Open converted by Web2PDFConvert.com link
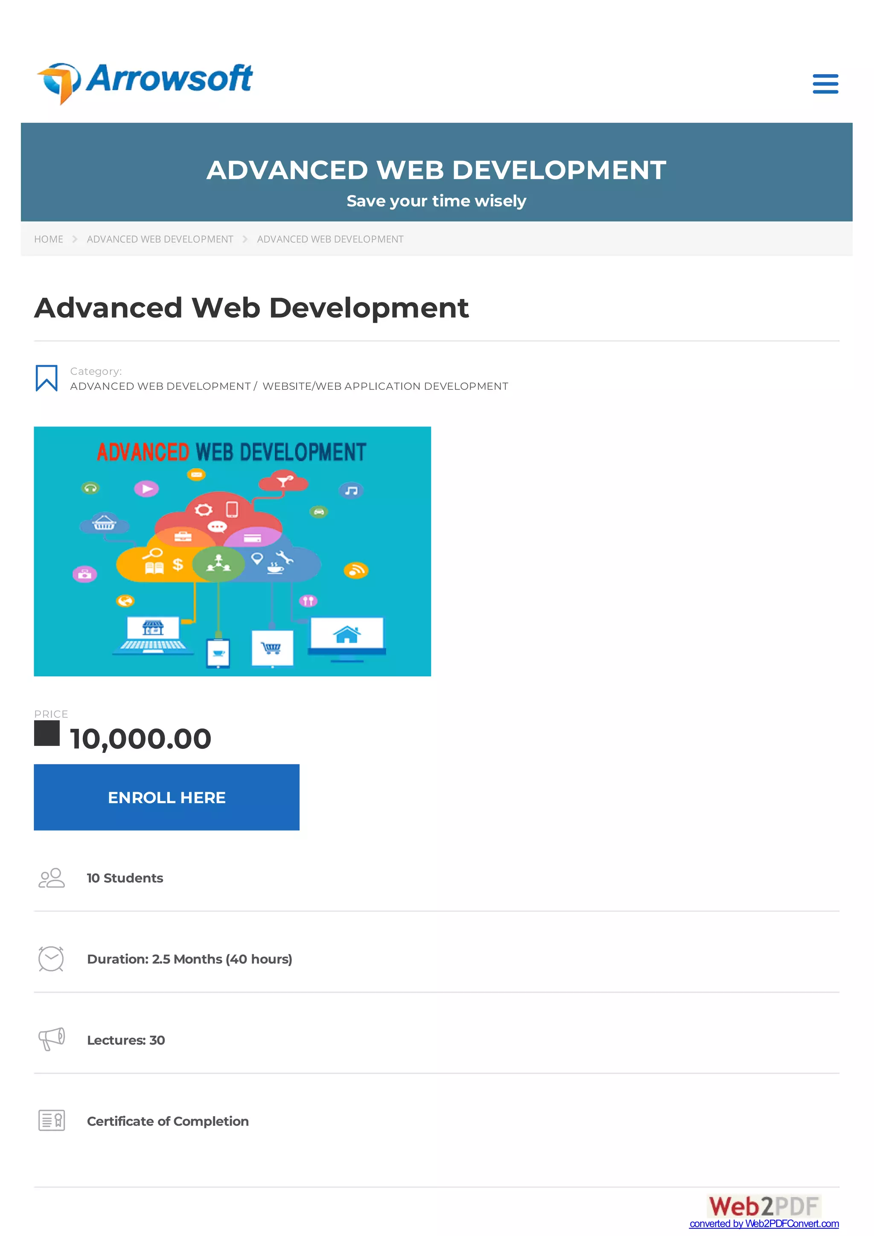This screenshot has width=874, height=1236. [x=764, y=1224]
